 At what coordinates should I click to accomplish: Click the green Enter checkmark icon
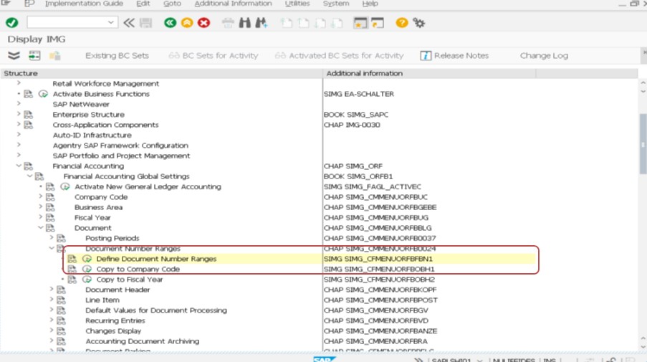pyautogui.click(x=12, y=23)
